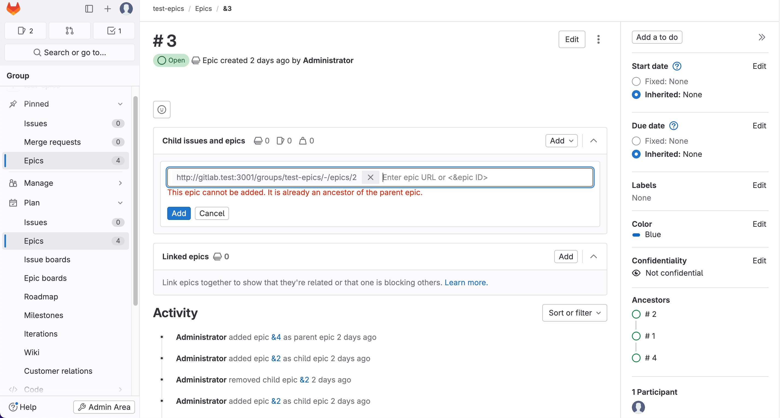The height and width of the screenshot is (418, 780).
Task: Open the Add dropdown in child epics
Action: [x=561, y=141]
